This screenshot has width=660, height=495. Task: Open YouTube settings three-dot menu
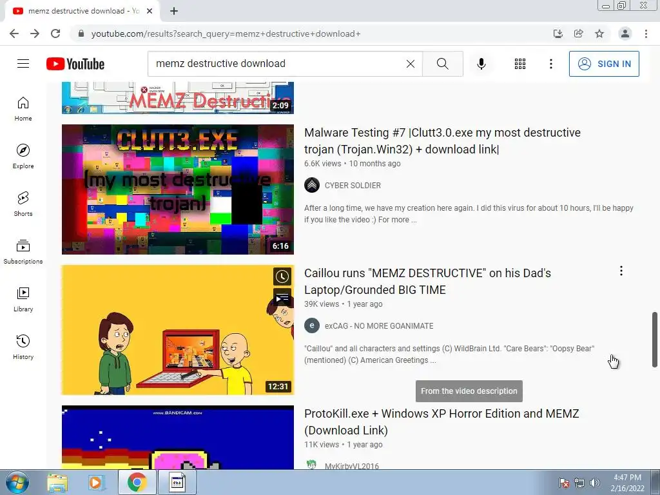pyautogui.click(x=550, y=64)
